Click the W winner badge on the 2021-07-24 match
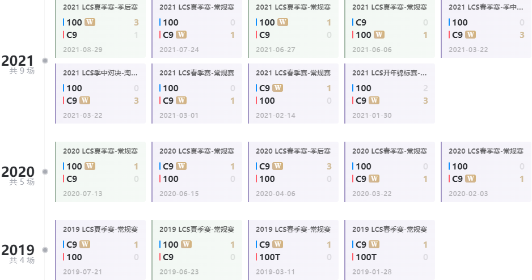Screen dimensions: 532x280 click(181, 35)
